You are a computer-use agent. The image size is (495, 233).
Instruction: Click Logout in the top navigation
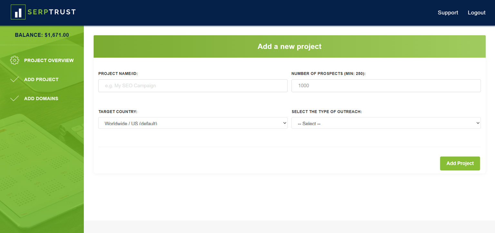pyautogui.click(x=476, y=13)
